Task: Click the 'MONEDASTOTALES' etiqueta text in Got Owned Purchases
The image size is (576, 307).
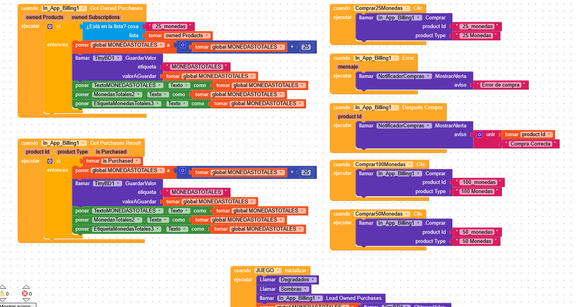Action: [196, 67]
